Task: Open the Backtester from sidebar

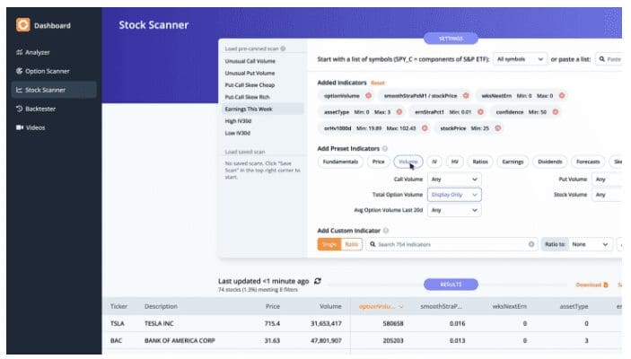Action: [43, 109]
